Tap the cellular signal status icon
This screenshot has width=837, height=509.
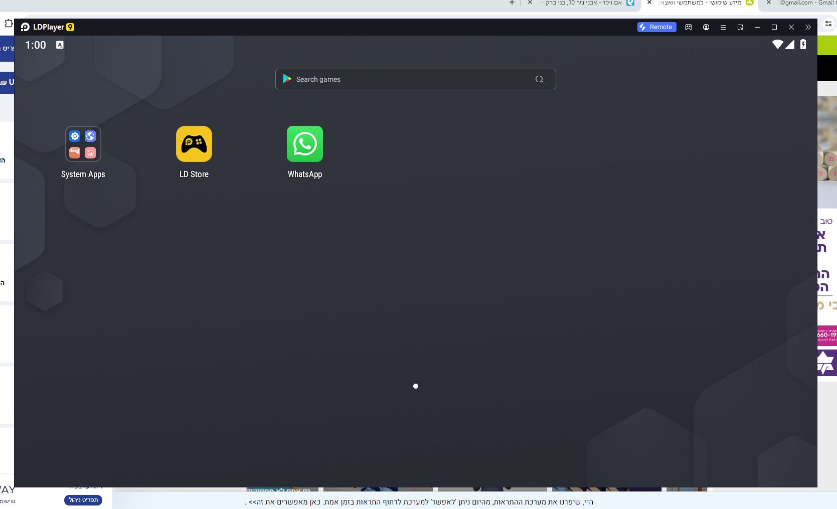[790, 45]
